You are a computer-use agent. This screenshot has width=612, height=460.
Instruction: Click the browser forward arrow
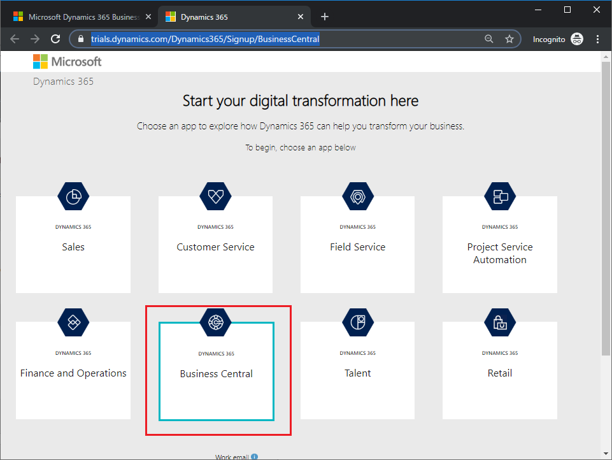[x=35, y=39]
